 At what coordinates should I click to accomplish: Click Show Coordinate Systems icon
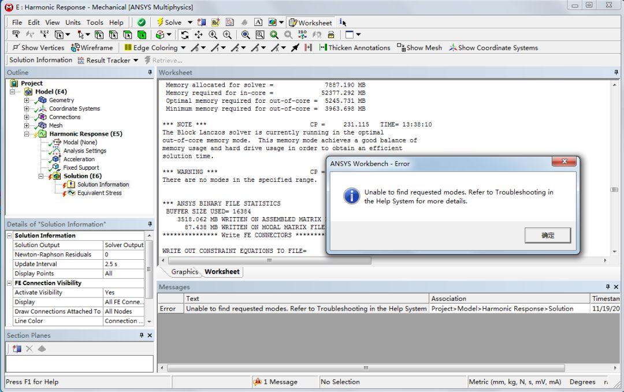click(x=453, y=48)
